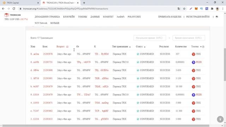Open recipient address TG...gWBT4
The height and width of the screenshot is (127, 226).
(102, 119)
